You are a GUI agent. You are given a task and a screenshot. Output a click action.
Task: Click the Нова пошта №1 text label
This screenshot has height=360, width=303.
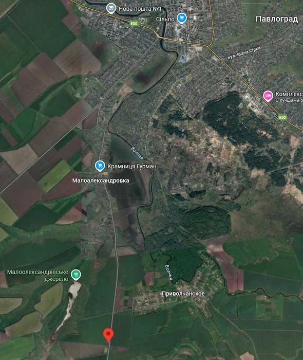tap(140, 9)
